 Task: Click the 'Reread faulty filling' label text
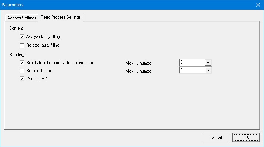pos(43,45)
